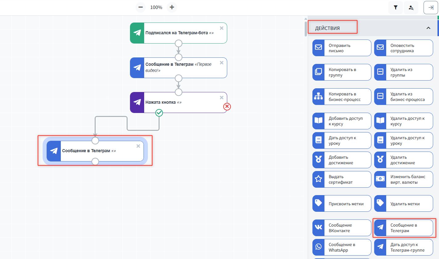439x259 pixels.
Task: Remove the 'Подписался на Телеграм-бота' block
Action: pos(221,28)
